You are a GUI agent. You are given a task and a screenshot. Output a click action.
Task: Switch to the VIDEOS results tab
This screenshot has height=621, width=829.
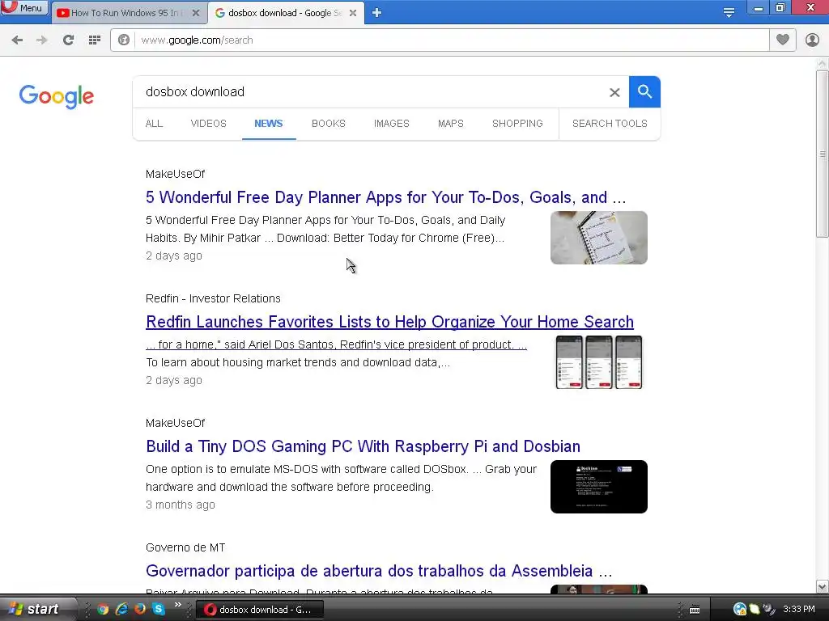(x=208, y=124)
